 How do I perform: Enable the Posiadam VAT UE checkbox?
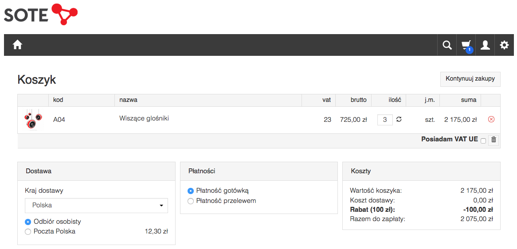pos(483,141)
